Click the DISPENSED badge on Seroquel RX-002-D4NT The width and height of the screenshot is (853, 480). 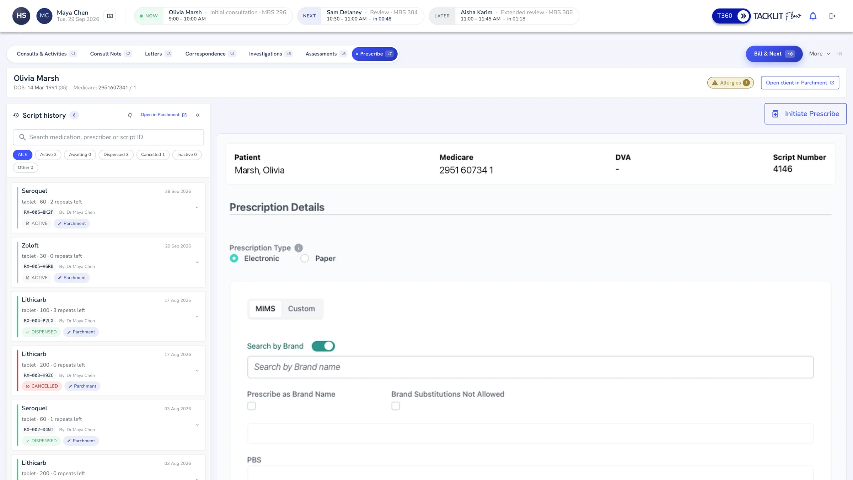pos(41,441)
